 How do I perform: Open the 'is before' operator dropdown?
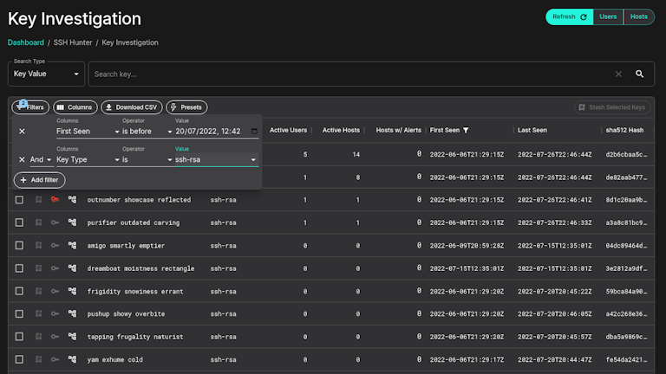tap(147, 132)
